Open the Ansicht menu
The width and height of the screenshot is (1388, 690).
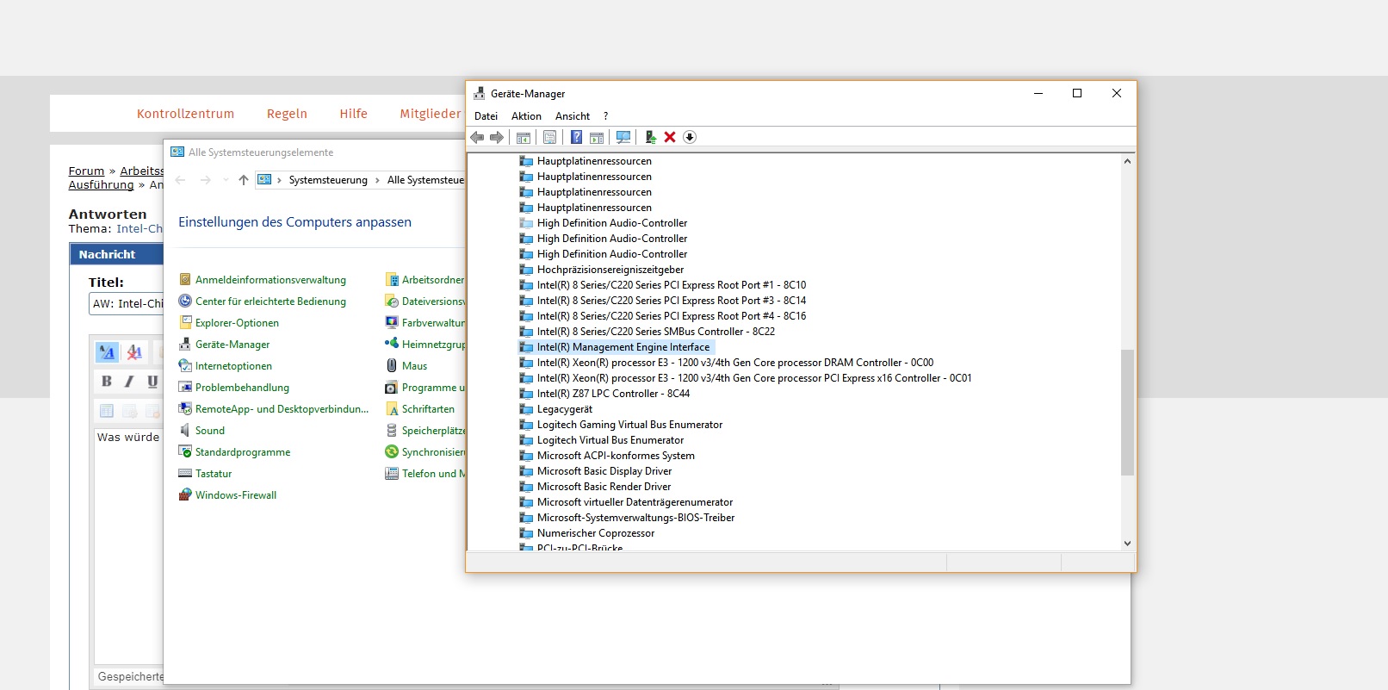coord(573,116)
